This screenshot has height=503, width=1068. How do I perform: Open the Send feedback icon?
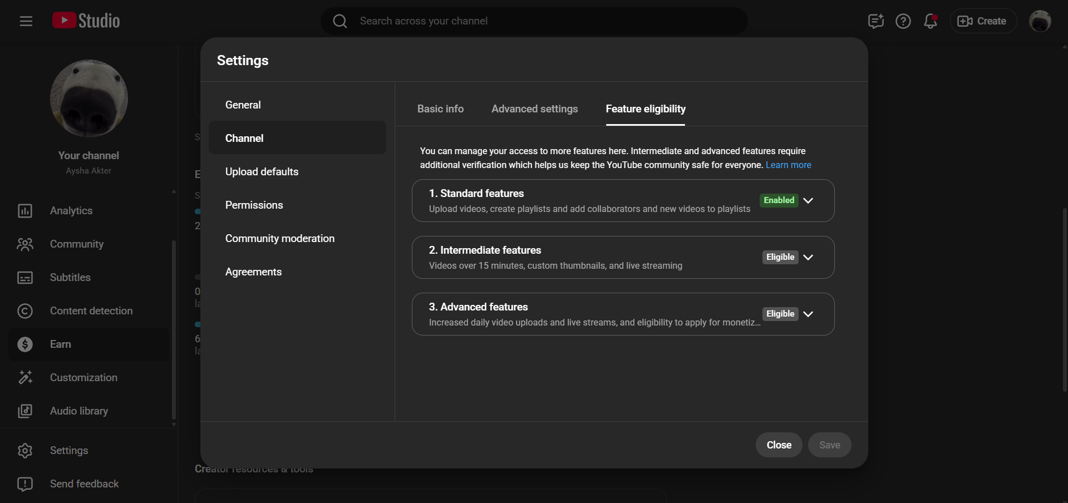coord(25,484)
